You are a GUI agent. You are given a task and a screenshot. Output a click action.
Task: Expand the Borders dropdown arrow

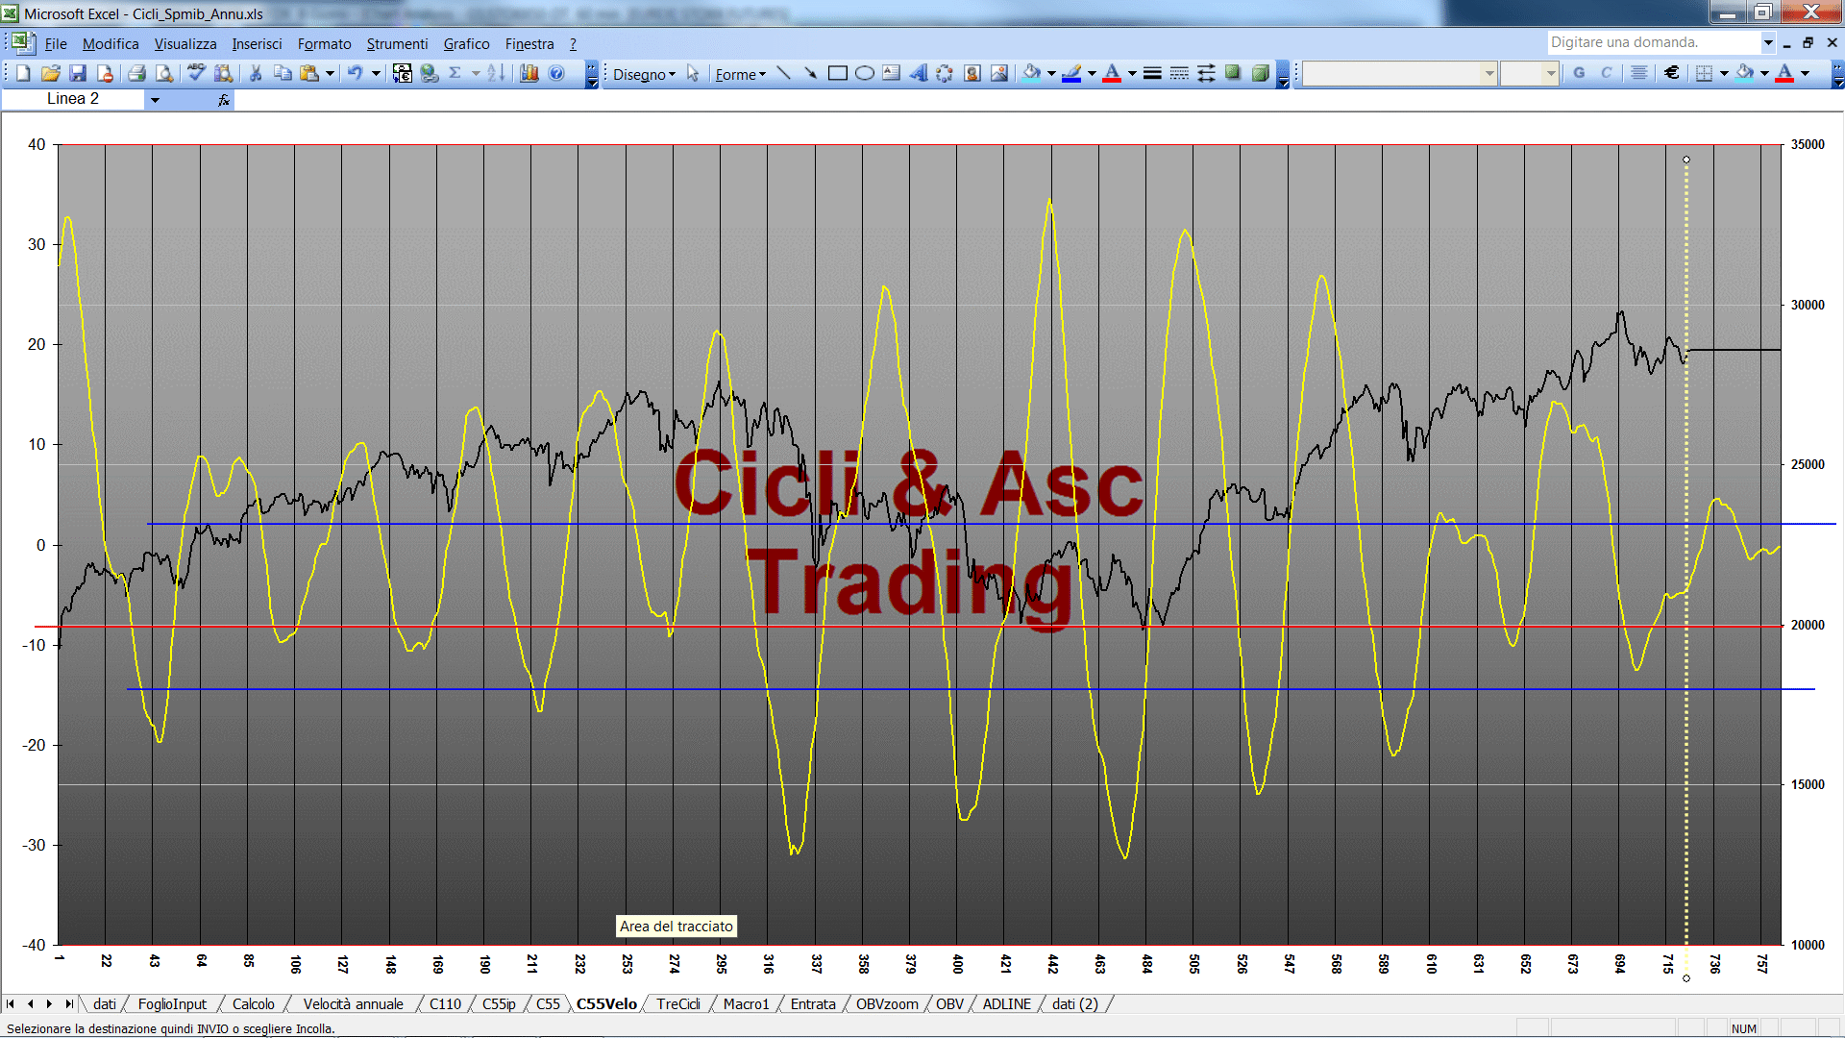coord(1724,73)
